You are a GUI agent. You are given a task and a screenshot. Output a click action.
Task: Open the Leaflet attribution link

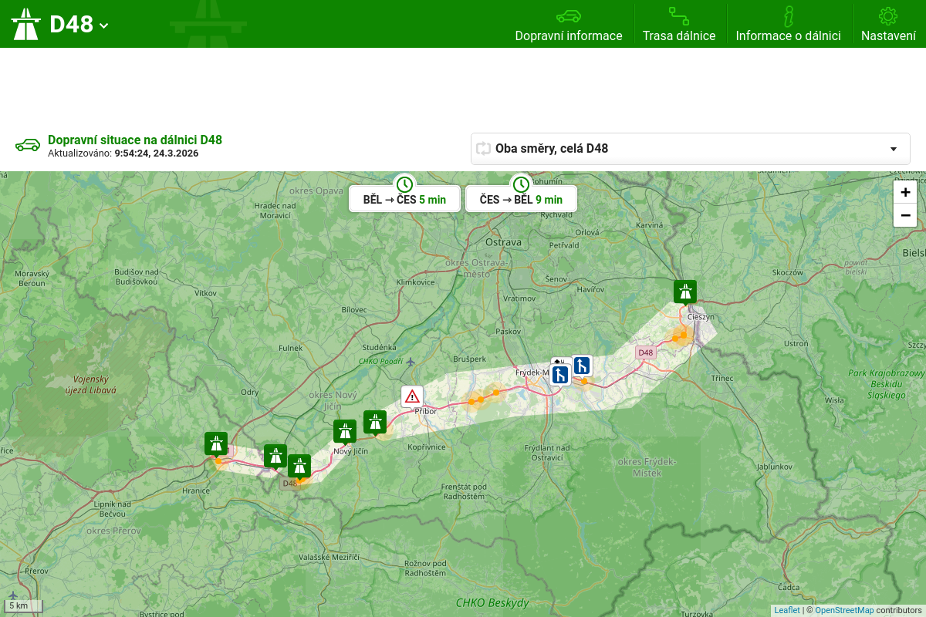787,610
